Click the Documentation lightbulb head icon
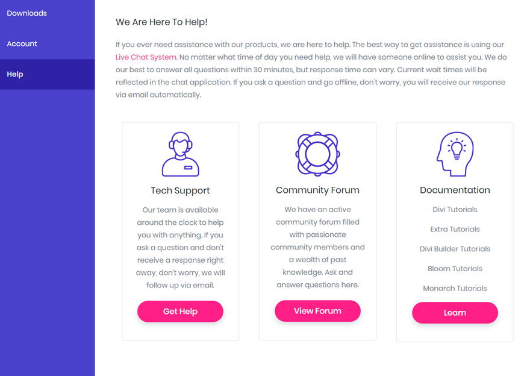530x376 pixels. pos(455,154)
